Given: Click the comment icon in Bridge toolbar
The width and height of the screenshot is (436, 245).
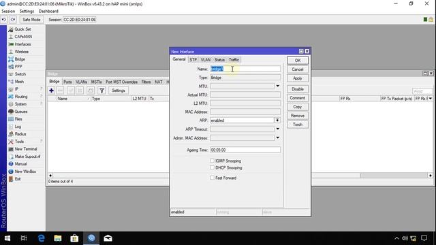Looking at the screenshot, I should pos(91,91).
